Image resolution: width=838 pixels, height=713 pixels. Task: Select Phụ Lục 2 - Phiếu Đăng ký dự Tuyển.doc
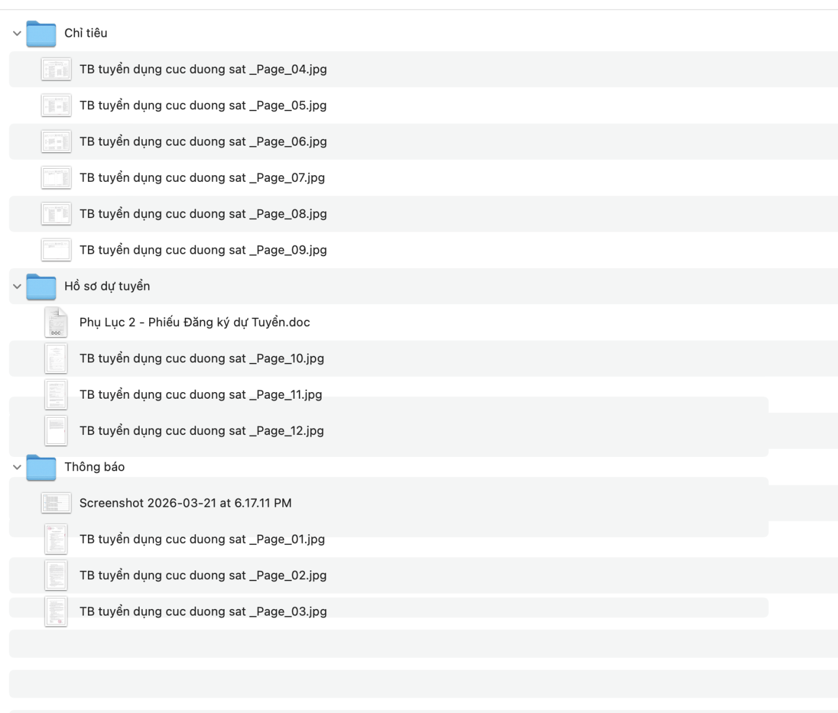pos(194,322)
